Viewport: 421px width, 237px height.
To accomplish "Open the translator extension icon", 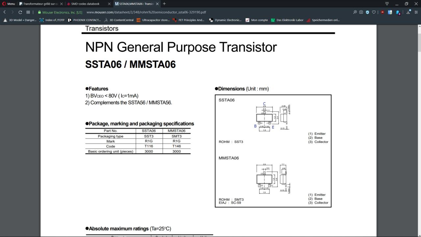I will [x=390, y=12].
